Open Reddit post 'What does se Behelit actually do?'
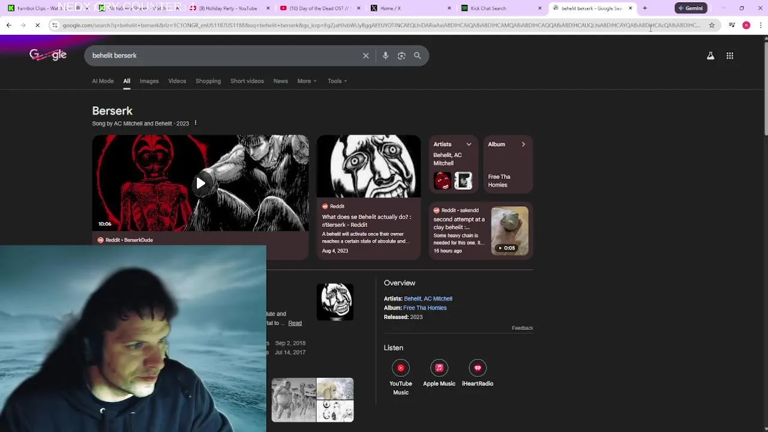The width and height of the screenshot is (768, 432). [367, 221]
